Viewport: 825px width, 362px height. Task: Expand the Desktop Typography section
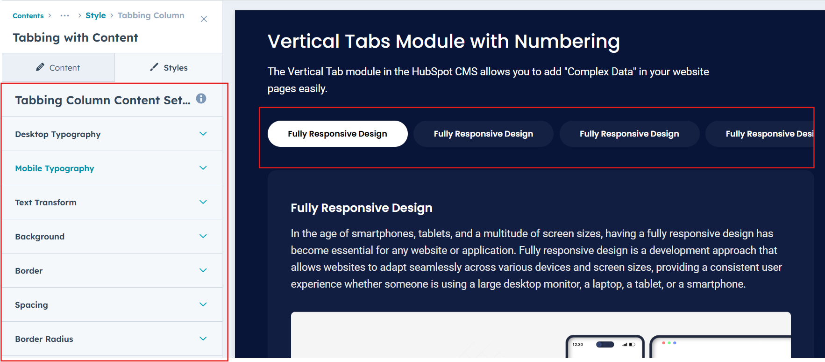point(203,134)
